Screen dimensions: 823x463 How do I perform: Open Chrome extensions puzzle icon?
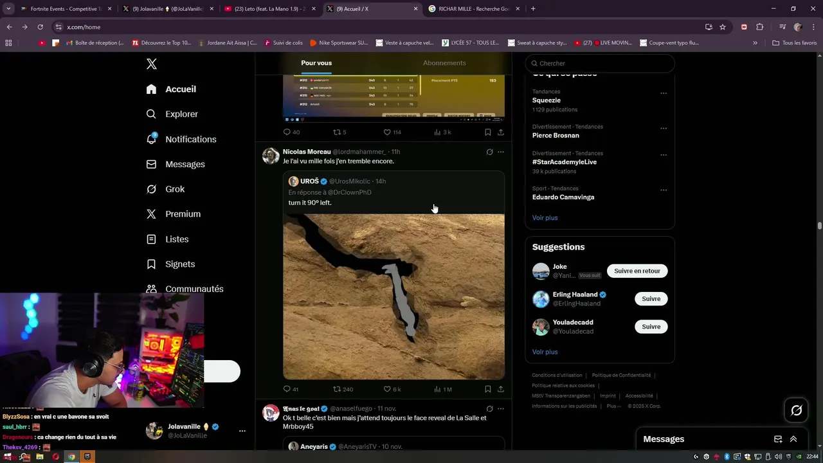point(760,27)
